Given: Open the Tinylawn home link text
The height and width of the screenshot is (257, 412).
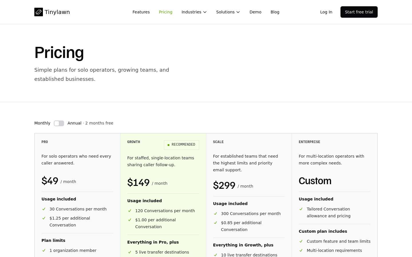Looking at the screenshot, I should point(57,12).
